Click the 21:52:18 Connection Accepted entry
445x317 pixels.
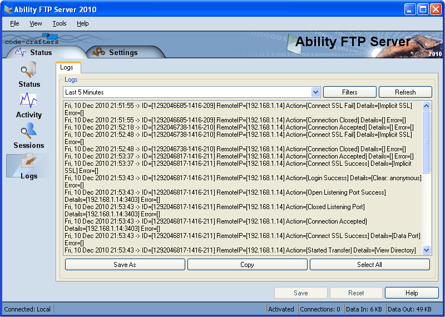click(239, 127)
